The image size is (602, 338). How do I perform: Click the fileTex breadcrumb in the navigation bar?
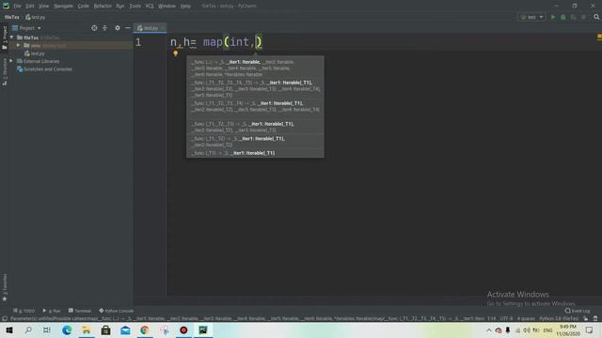(x=12, y=17)
